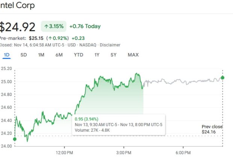
Task: Click the green end-point dot on chart
Action: tap(222, 78)
